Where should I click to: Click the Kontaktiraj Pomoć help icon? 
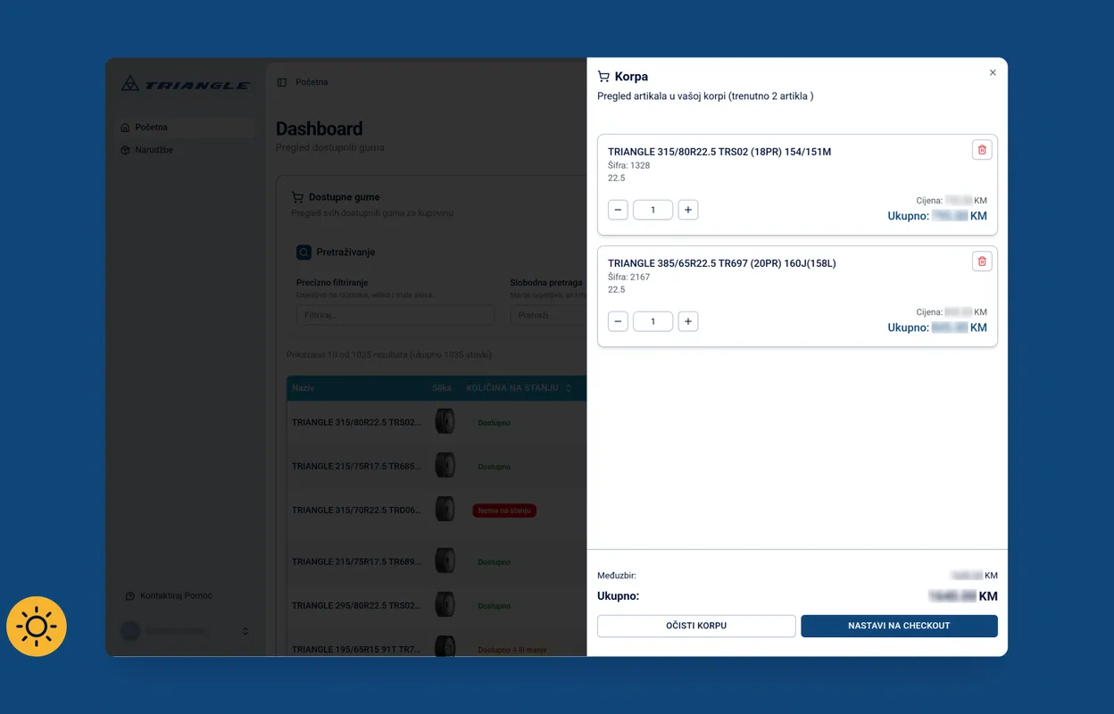coord(130,596)
